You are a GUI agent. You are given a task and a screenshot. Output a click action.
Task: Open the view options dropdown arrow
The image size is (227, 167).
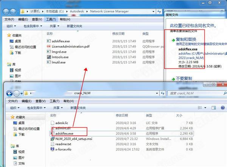(x=205, y=108)
